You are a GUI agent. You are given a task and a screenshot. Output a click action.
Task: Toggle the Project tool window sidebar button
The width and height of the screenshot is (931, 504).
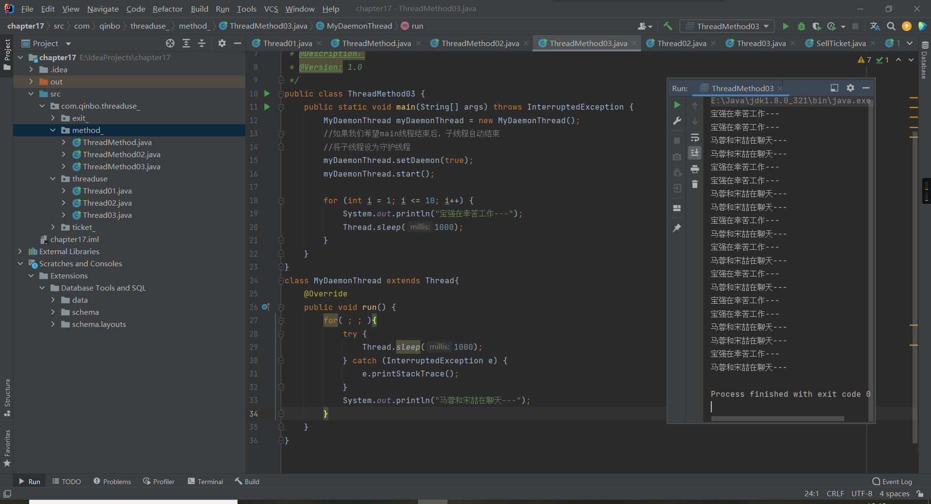click(7, 54)
